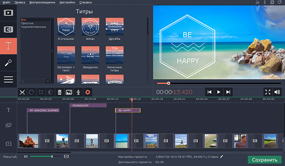Open the hamburger more-tools menu
This screenshot has height=166, width=285.
point(8,79)
